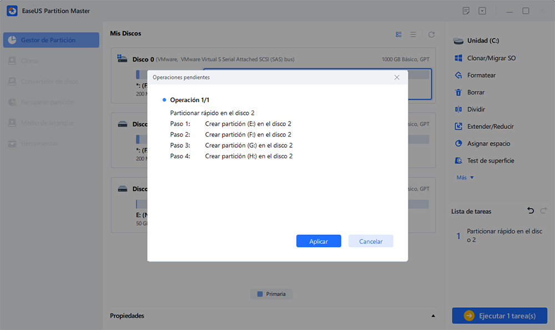Click the Test de superficie icon
The image size is (555, 330).
pos(458,161)
